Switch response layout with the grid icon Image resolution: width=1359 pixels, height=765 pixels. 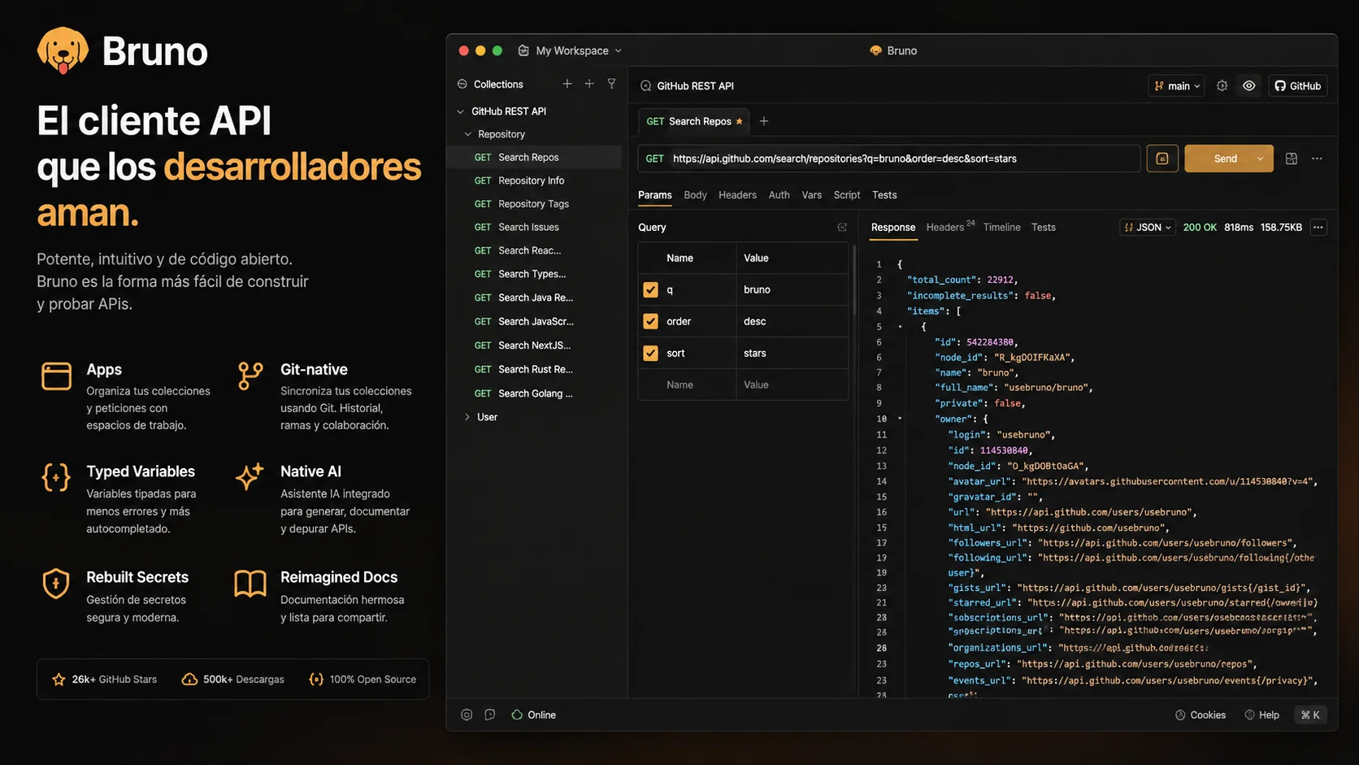point(1292,159)
